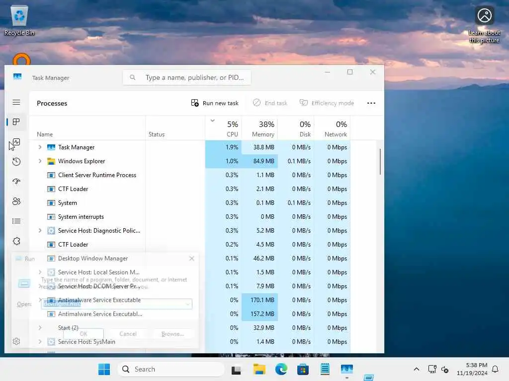Expand Service Host: Diagnostic Policy group

pos(40,230)
